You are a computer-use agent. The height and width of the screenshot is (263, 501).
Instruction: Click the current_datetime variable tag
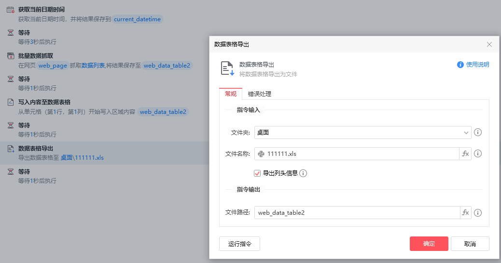coord(138,19)
